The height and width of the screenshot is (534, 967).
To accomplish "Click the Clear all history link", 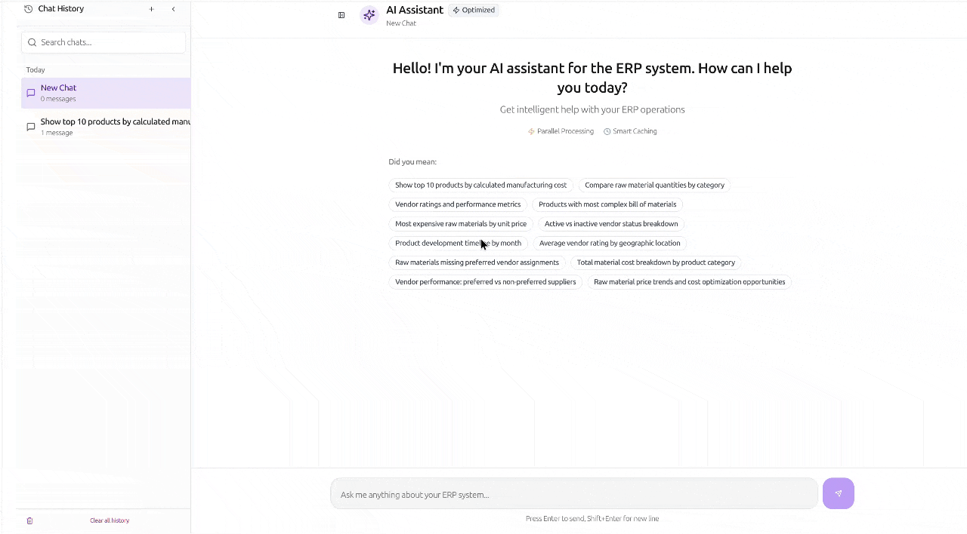I will point(110,520).
